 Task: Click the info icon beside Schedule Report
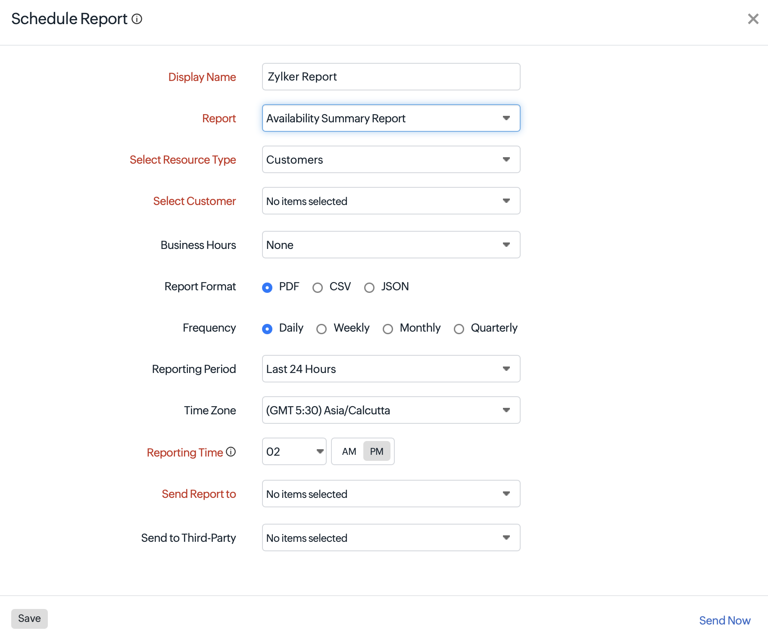(x=137, y=19)
